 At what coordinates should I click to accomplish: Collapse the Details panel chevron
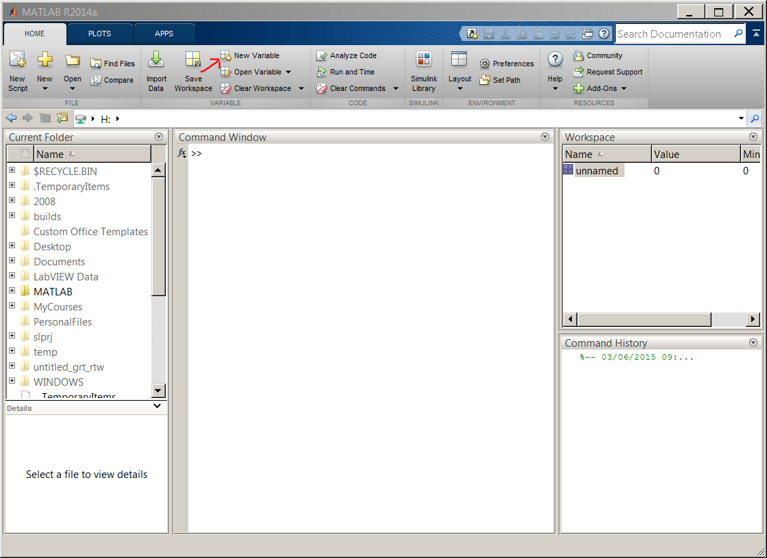coord(157,406)
